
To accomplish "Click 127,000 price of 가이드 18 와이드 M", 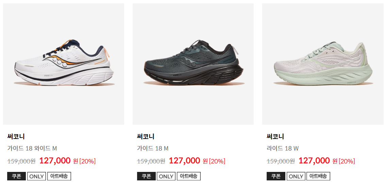I will tap(55, 161).
